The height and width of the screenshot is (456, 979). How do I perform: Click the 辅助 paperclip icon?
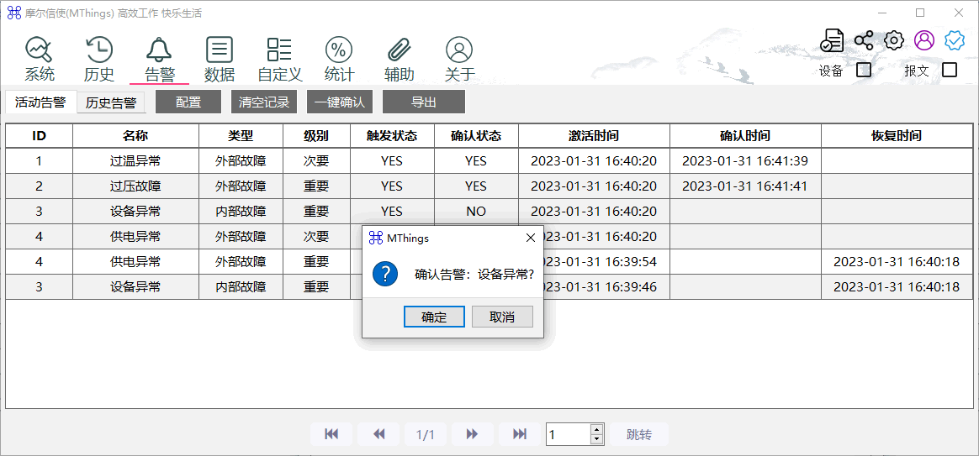point(400,50)
